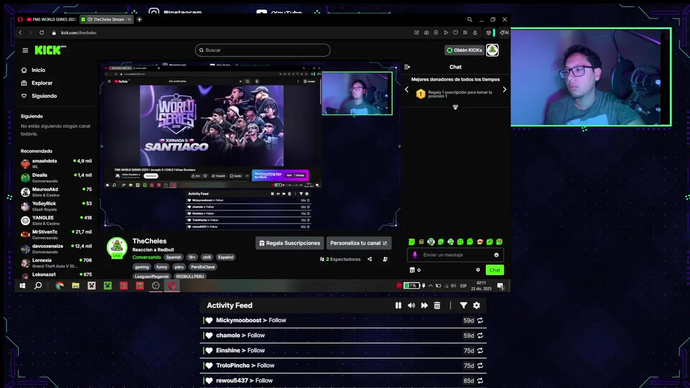Open recommended channel YoSoyRick
The height and width of the screenshot is (388, 690).
click(56, 206)
